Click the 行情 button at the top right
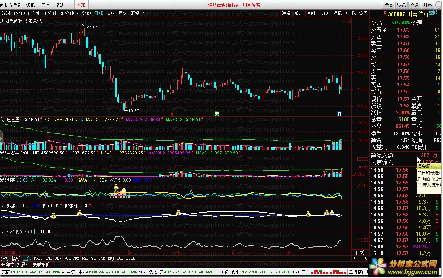Screen dimensions: 443x278 [388, 5]
